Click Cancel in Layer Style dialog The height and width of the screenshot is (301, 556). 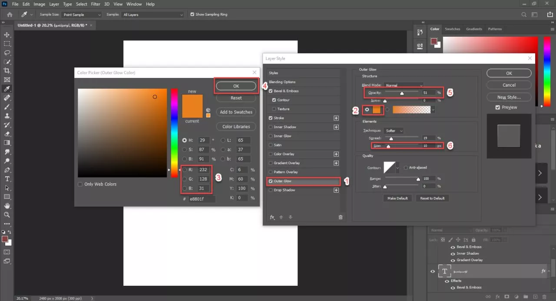509,85
